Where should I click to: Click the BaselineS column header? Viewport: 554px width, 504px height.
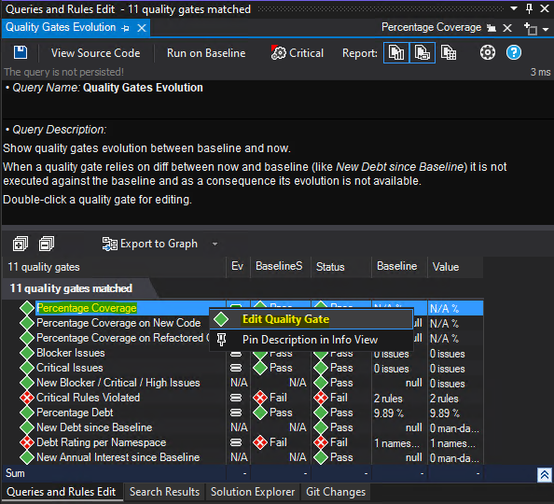[280, 267]
